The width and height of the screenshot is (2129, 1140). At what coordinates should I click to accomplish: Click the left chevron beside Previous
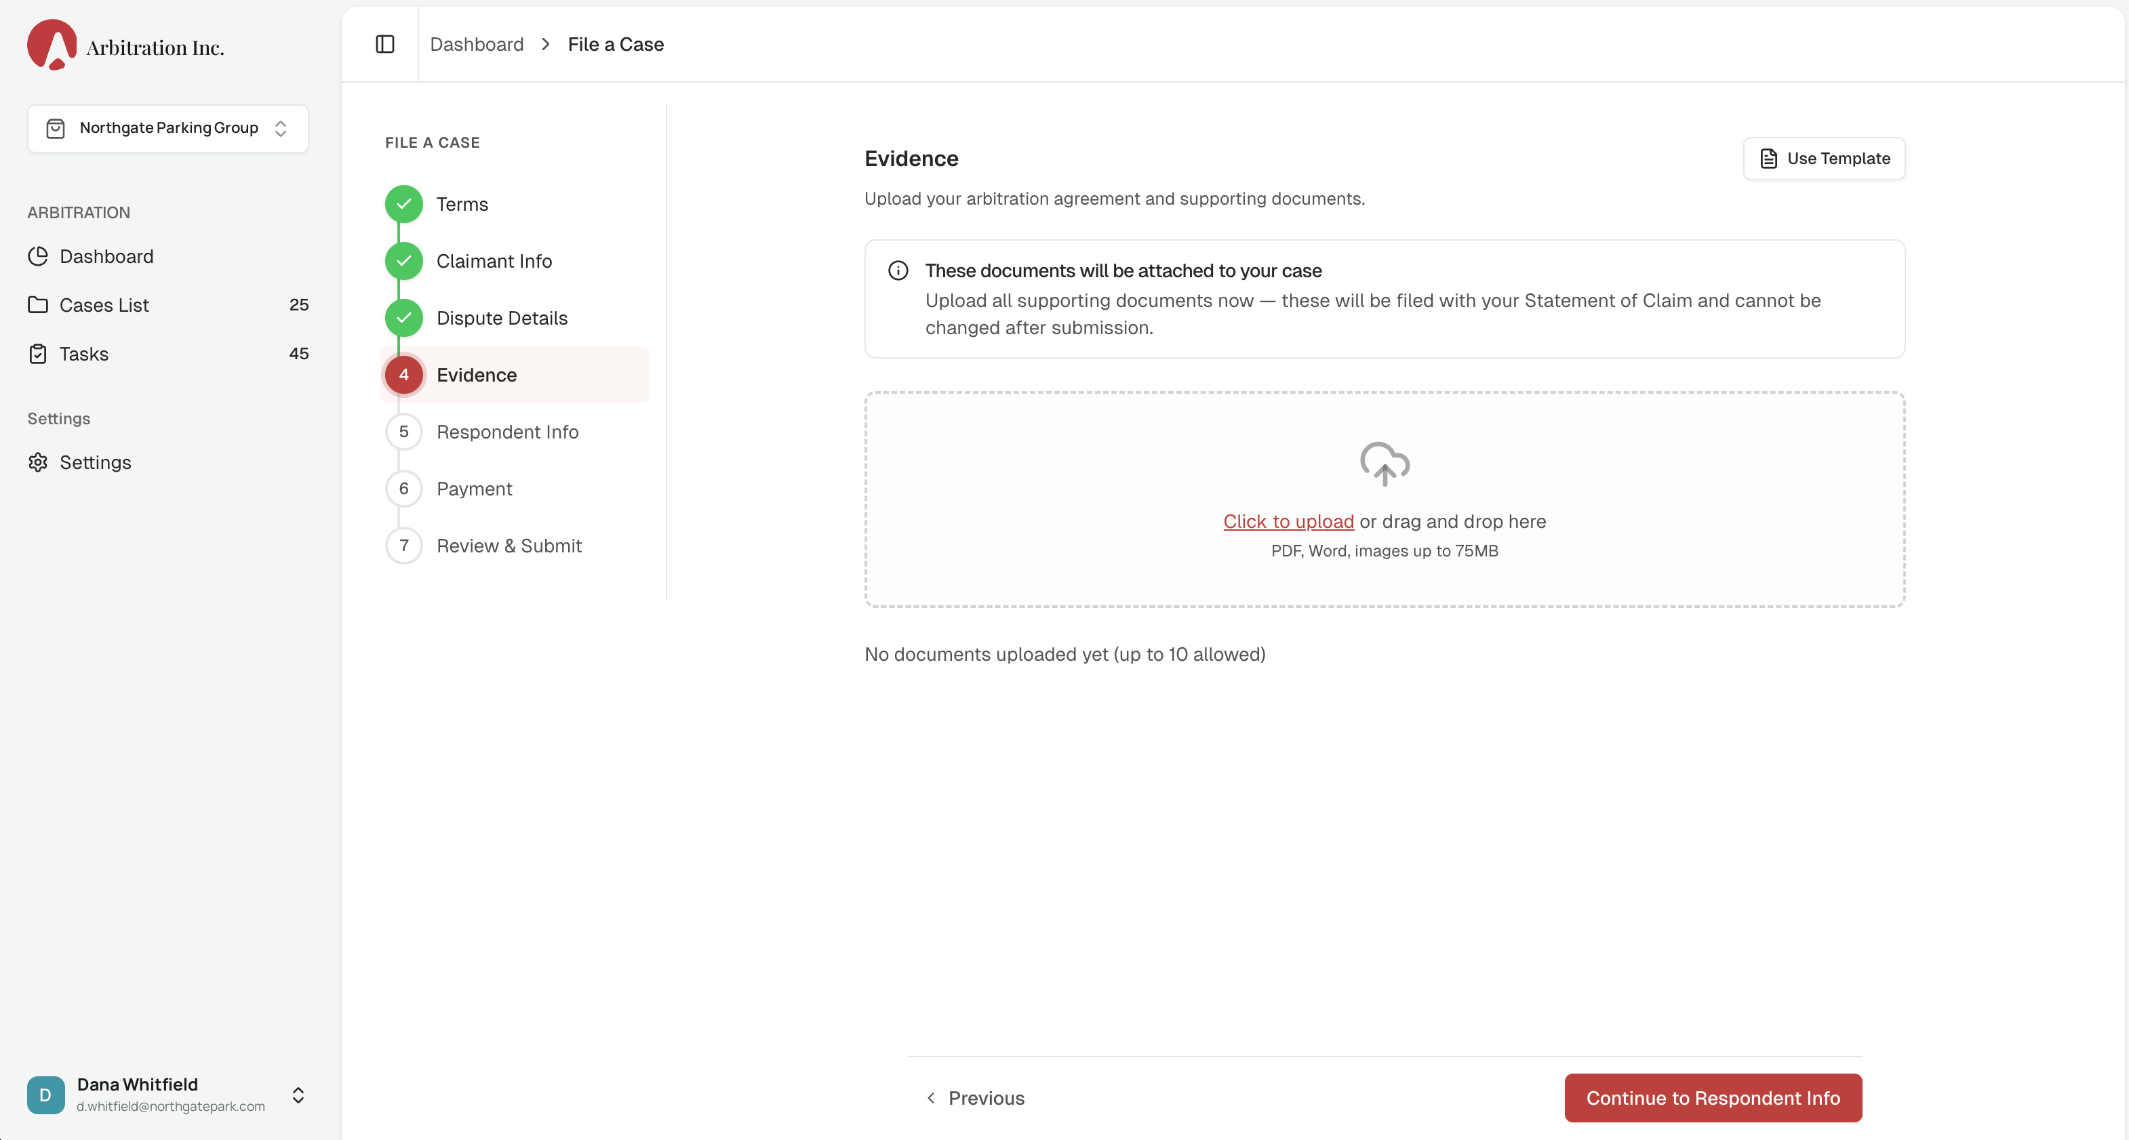coord(932,1098)
